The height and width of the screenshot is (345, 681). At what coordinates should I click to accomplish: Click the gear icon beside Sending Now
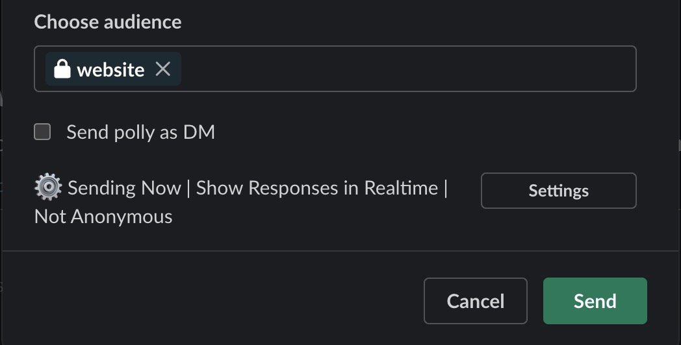tap(48, 188)
